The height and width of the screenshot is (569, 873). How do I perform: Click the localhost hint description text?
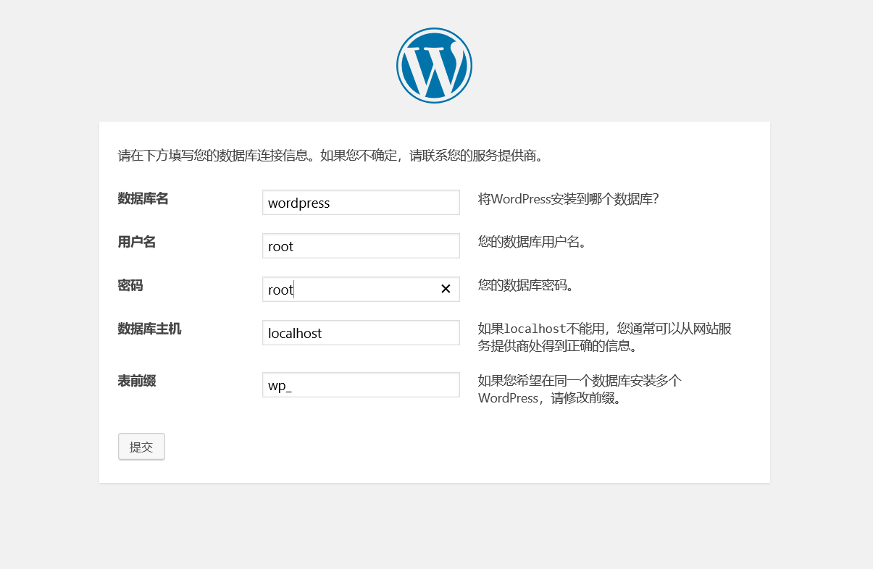click(605, 337)
